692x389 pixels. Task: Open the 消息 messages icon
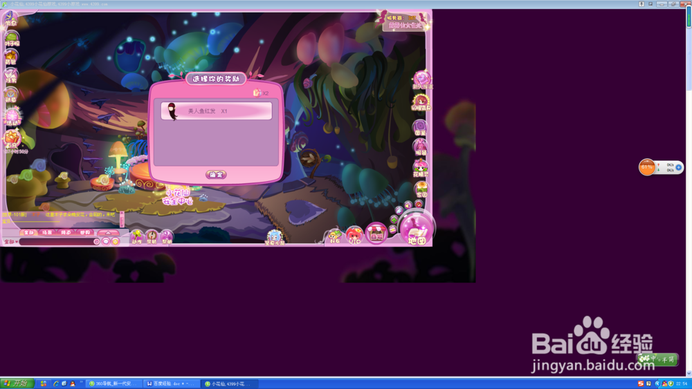[10, 18]
